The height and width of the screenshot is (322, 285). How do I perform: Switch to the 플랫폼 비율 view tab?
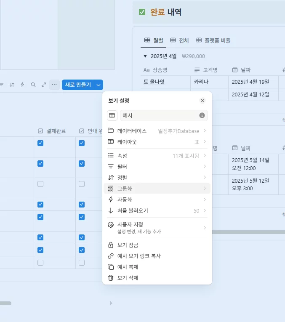[x=213, y=40]
